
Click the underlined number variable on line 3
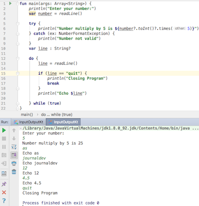tap(45, 13)
